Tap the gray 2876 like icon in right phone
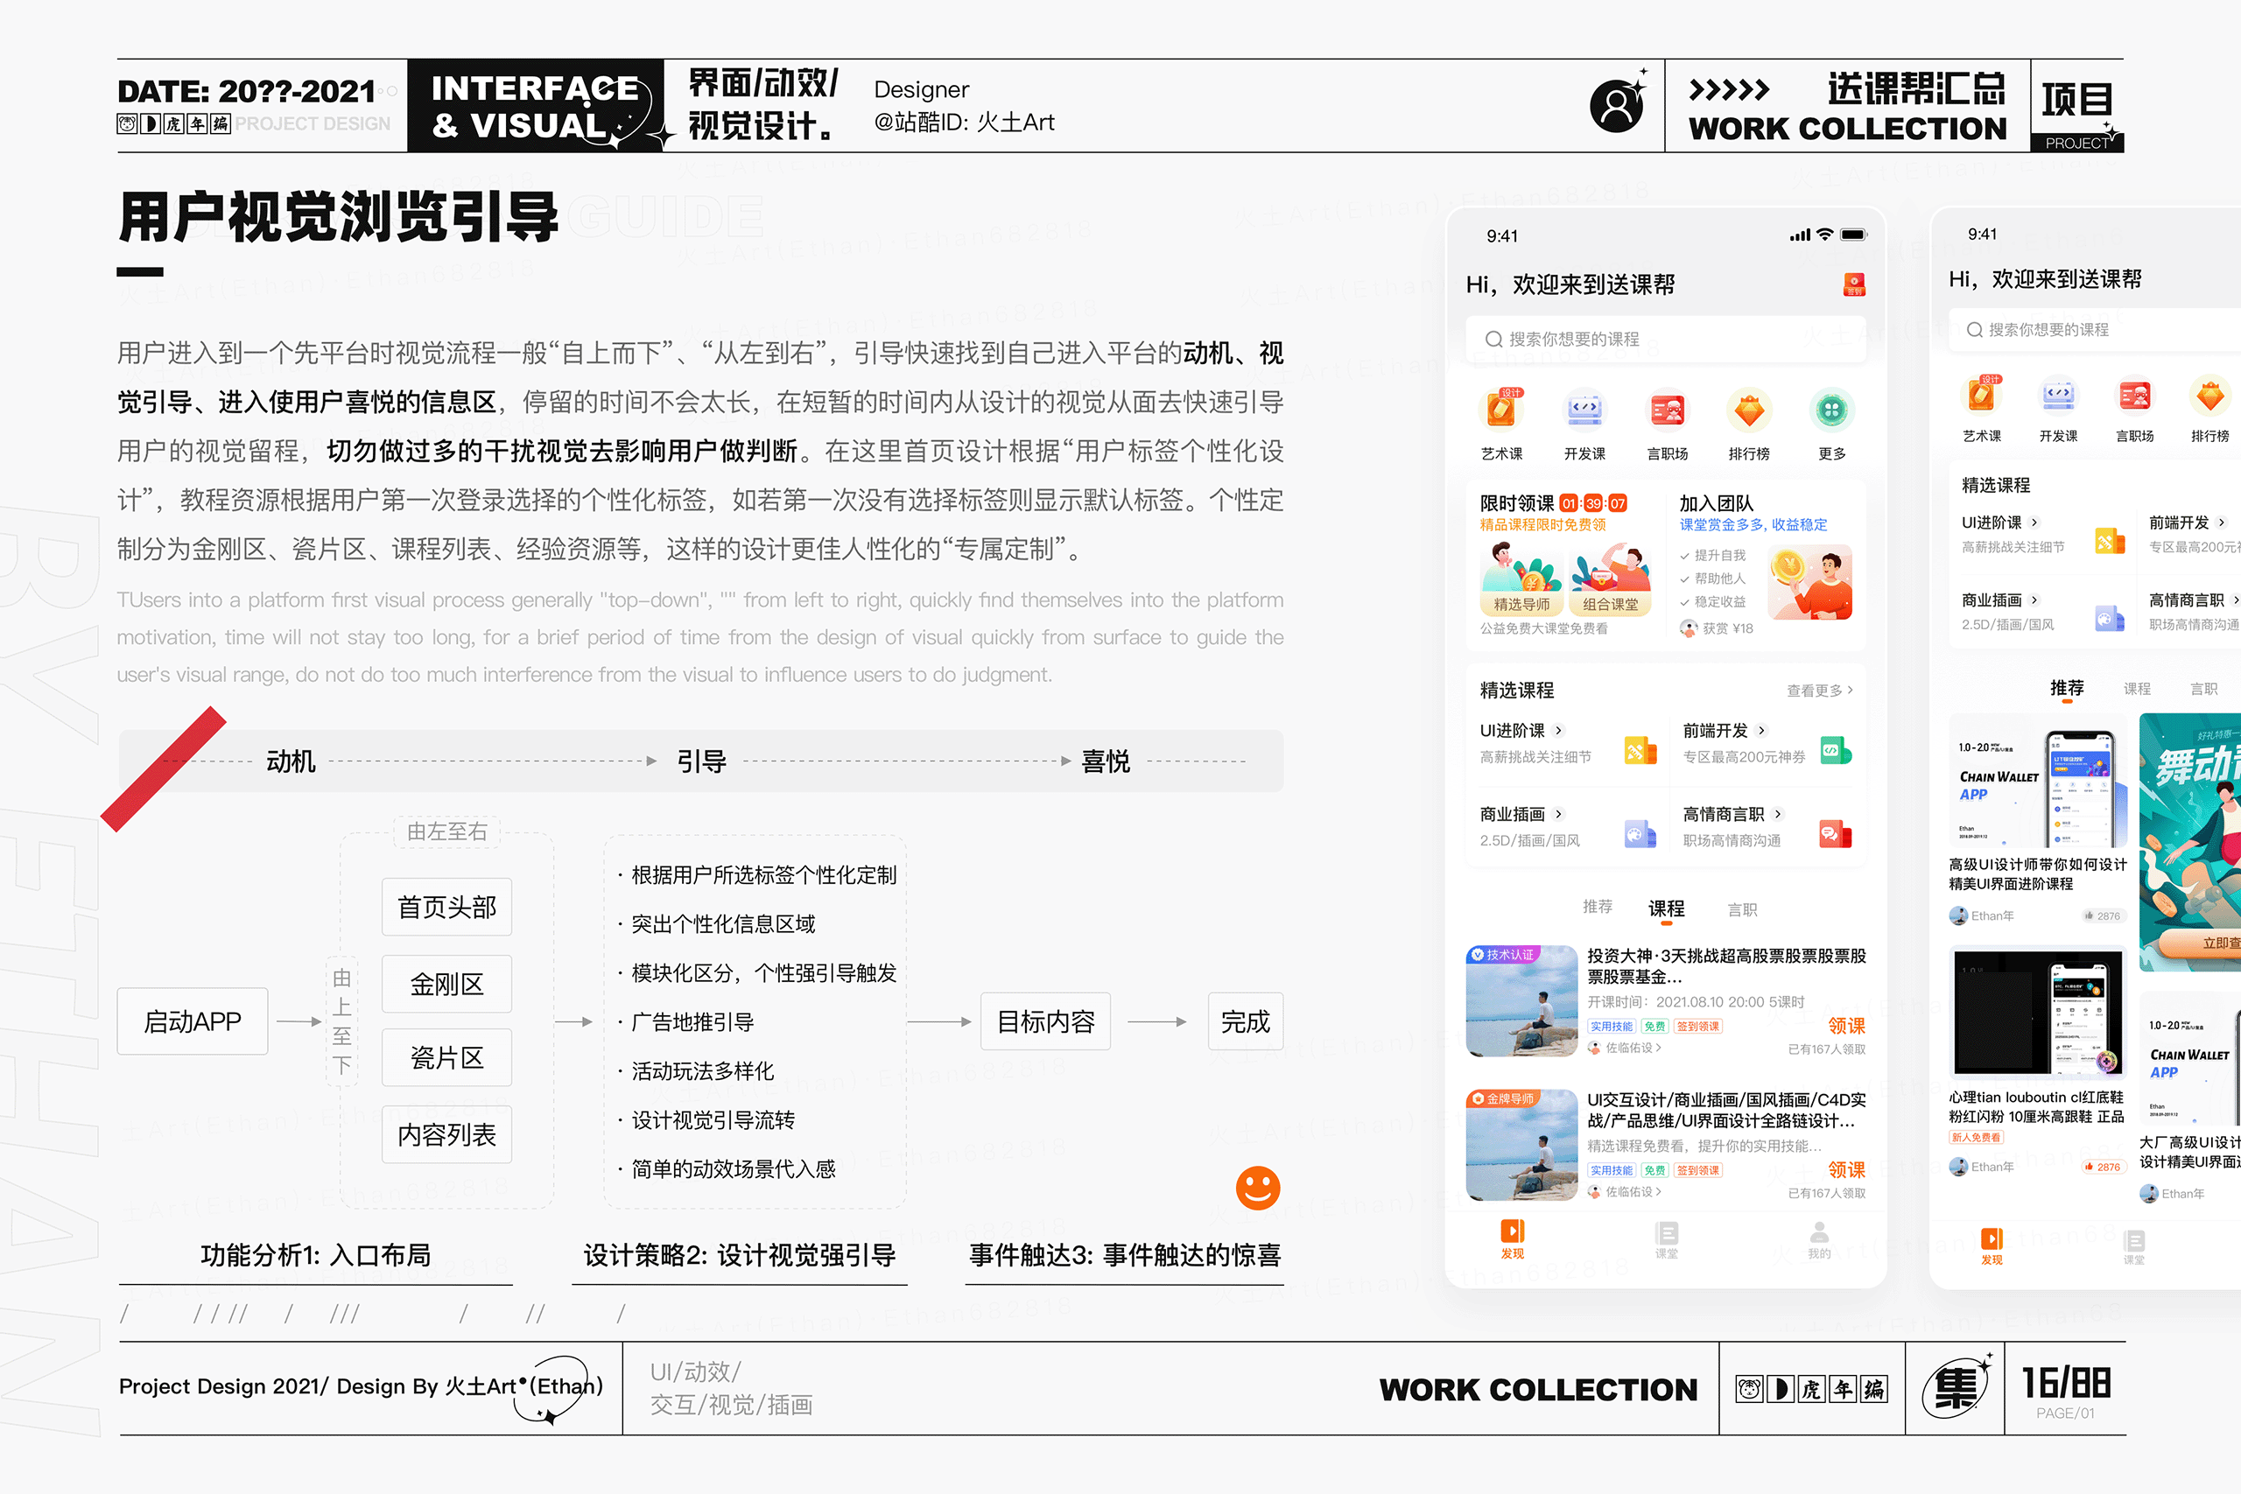 (x=2090, y=915)
